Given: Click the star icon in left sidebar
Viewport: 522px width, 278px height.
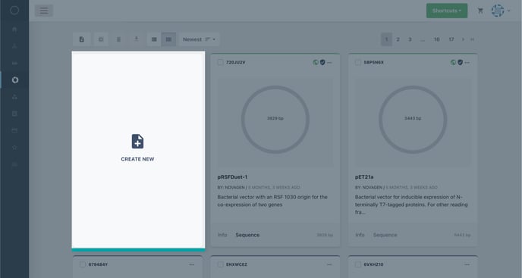Looking at the screenshot, I should click(14, 147).
